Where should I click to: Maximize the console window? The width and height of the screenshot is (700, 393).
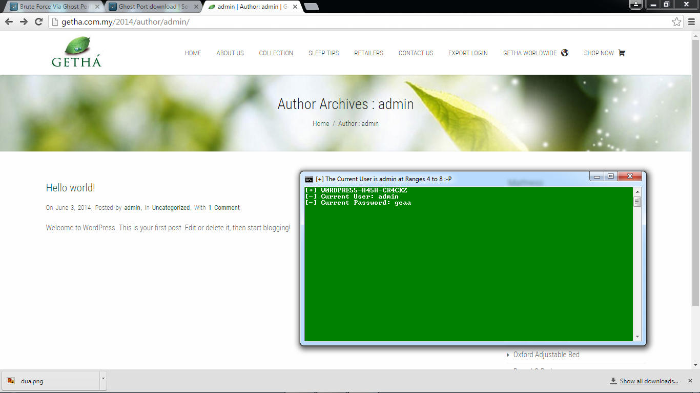click(610, 177)
